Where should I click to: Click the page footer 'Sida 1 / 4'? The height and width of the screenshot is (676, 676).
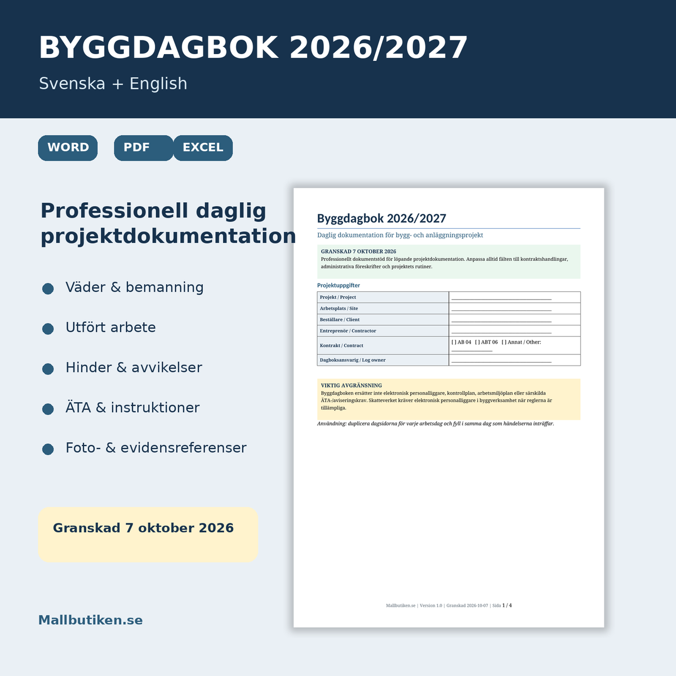coord(502,606)
